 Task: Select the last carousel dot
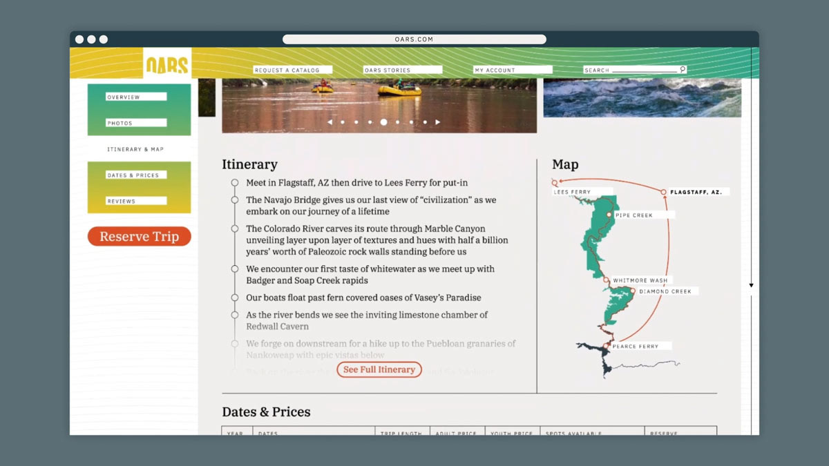(x=425, y=122)
